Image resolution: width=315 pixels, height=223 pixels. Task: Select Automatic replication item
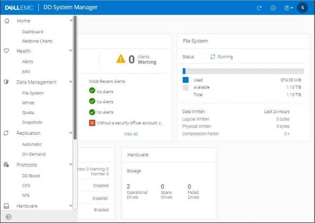32,144
